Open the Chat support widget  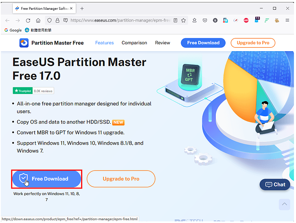pyautogui.click(x=275, y=184)
